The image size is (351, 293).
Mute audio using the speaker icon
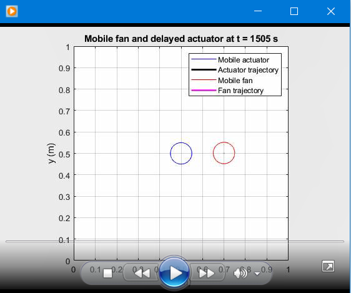pyautogui.click(x=240, y=273)
